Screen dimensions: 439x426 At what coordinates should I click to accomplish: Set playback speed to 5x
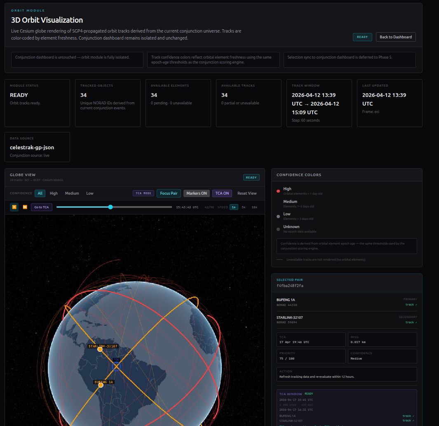click(x=244, y=207)
